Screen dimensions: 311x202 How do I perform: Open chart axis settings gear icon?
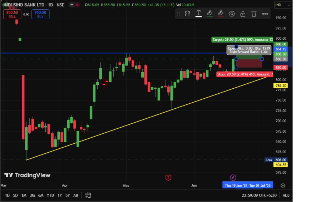click(283, 186)
